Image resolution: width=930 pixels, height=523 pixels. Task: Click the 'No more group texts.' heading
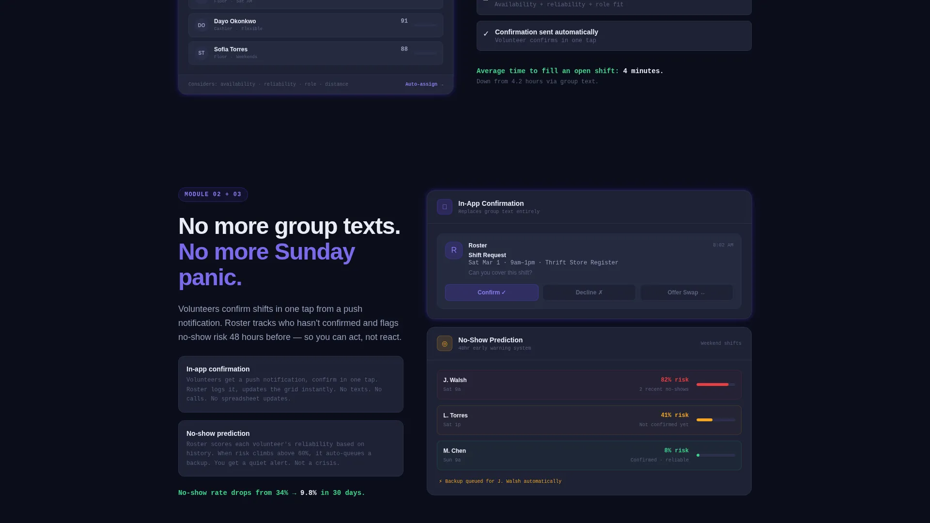[x=289, y=226]
